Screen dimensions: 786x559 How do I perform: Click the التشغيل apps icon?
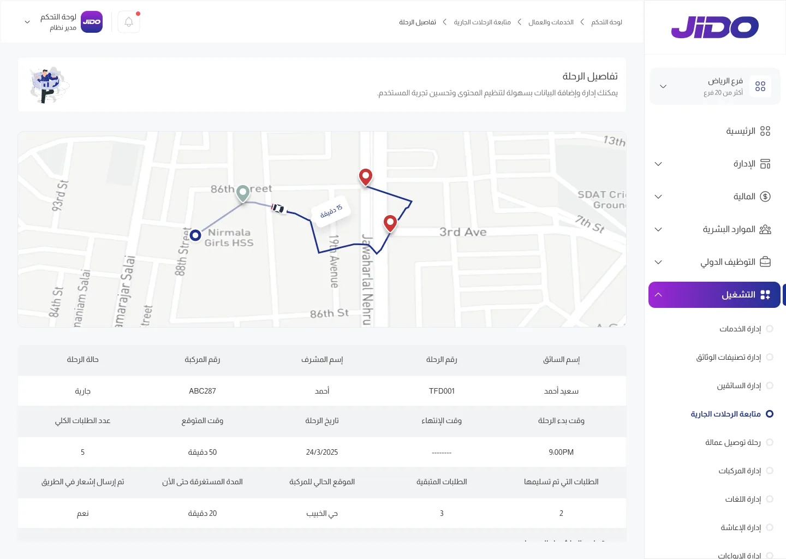tap(765, 295)
